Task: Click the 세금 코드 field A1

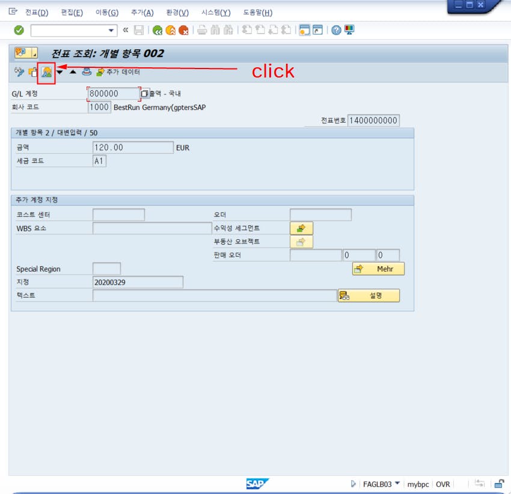Action: [x=99, y=161]
